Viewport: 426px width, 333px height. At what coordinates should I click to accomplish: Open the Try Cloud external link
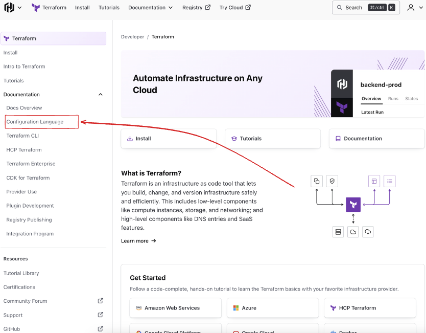235,8
